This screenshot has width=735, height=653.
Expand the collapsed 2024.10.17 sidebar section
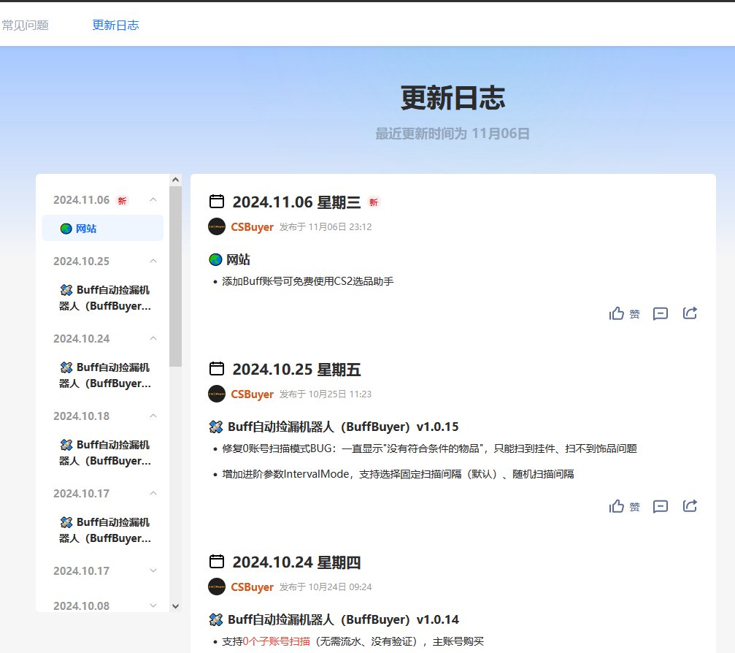point(153,570)
